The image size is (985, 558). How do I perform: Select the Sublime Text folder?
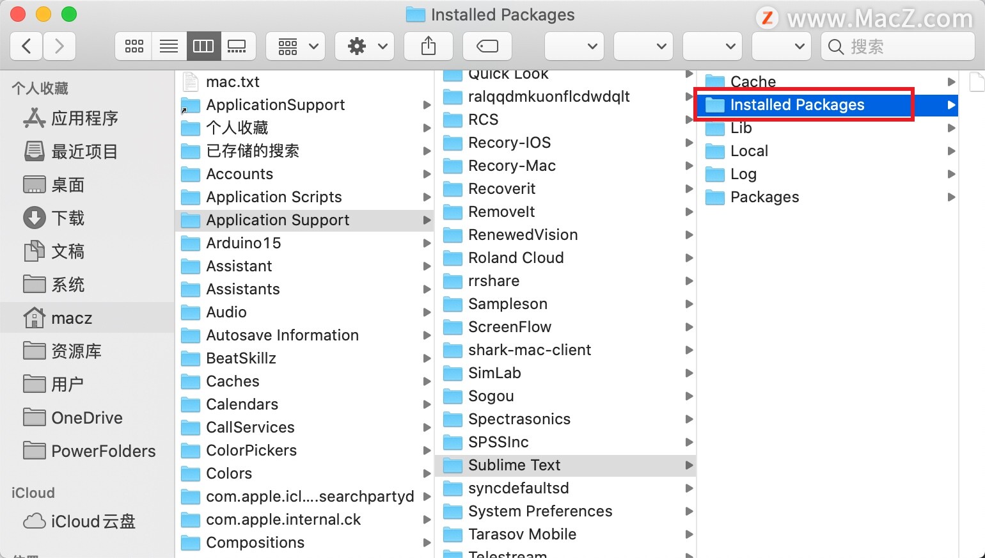[x=565, y=465]
